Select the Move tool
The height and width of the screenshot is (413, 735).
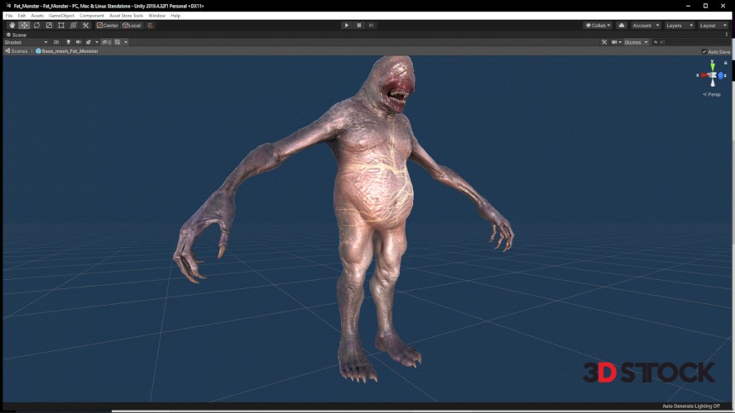point(24,26)
